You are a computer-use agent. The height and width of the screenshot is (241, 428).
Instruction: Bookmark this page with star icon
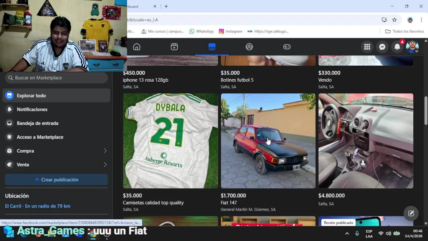(x=395, y=20)
